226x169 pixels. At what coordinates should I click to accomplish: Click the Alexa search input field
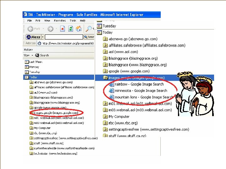point(64,37)
